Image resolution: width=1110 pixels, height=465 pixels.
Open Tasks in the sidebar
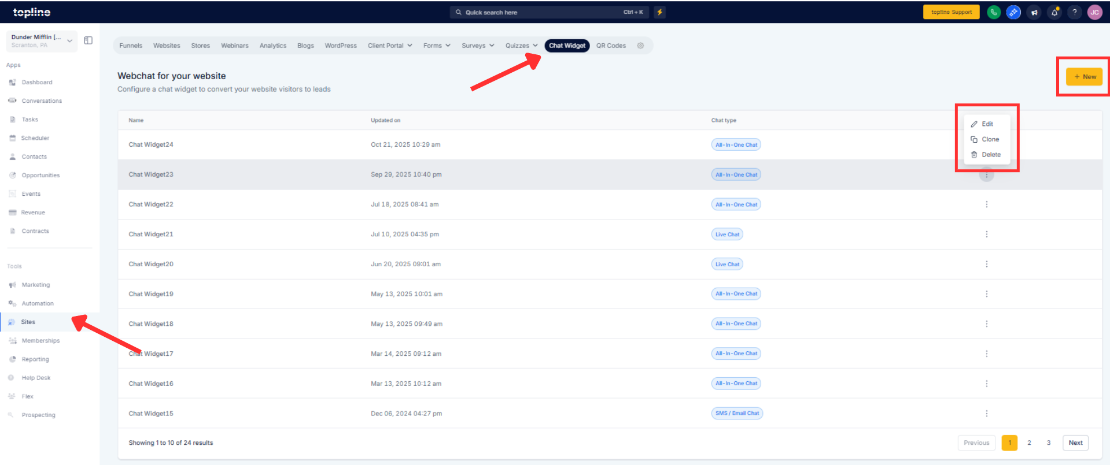pyautogui.click(x=30, y=120)
